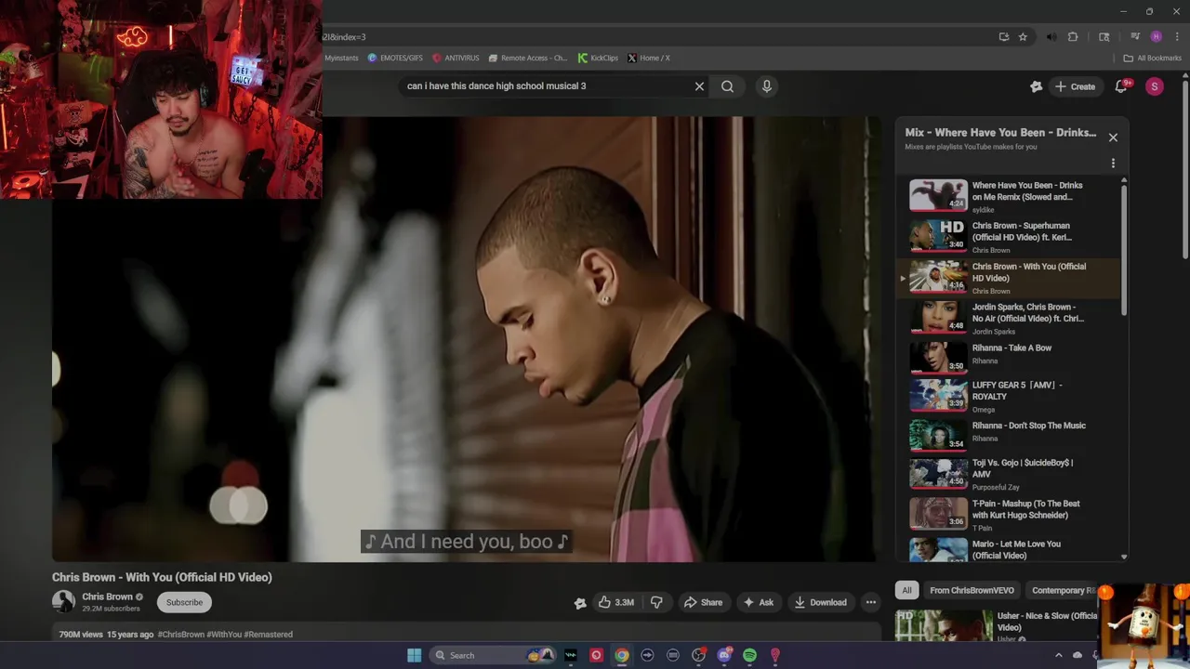Image resolution: width=1190 pixels, height=669 pixels.
Task: Create a new YouTube upload
Action: (x=1075, y=86)
